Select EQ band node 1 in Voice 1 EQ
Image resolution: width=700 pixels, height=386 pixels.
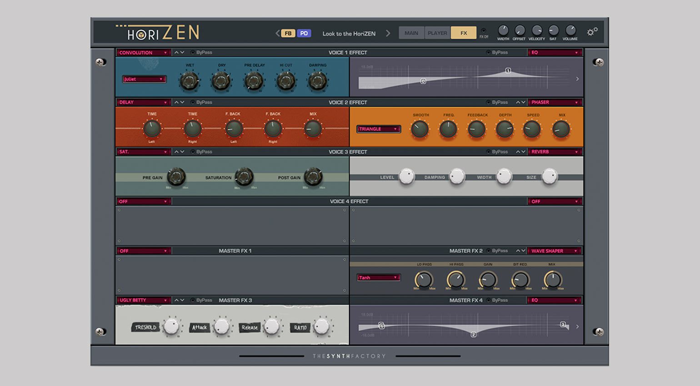pyautogui.click(x=508, y=70)
